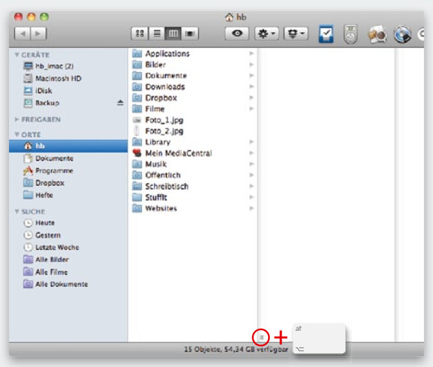The width and height of the screenshot is (433, 367).
Task: Collapse the SUCHE sidebar section
Action: coord(17,212)
